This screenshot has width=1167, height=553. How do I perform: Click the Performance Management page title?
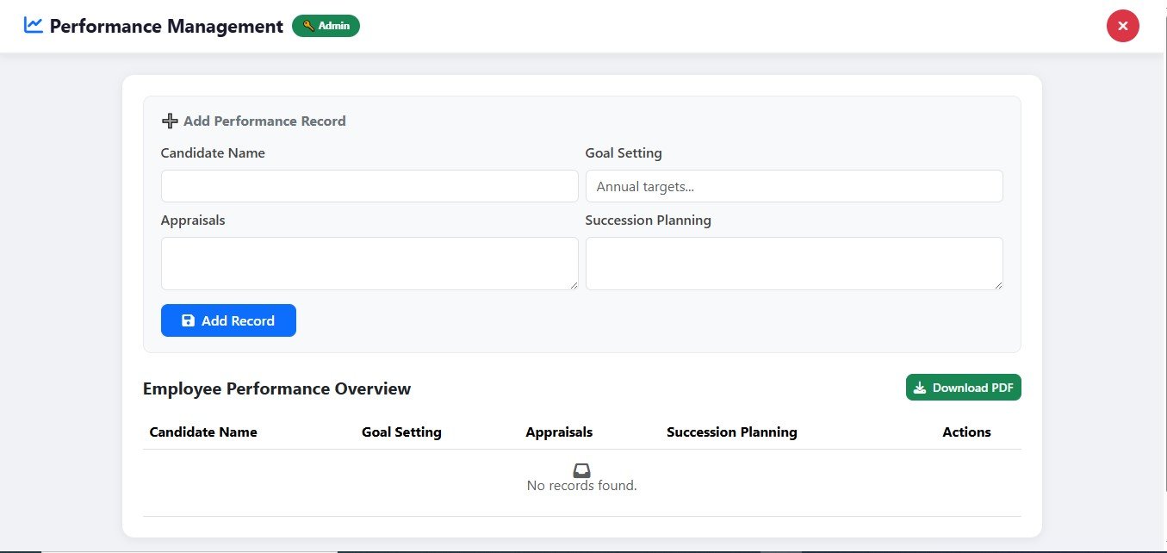166,26
